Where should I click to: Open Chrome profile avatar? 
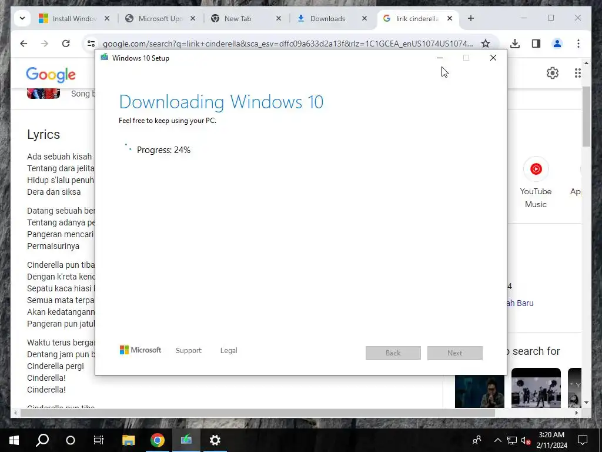tap(557, 44)
